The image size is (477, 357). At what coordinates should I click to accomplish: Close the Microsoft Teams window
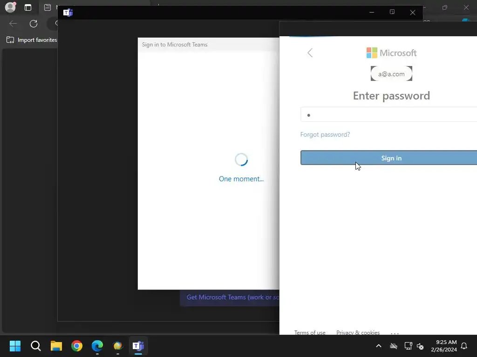point(413,13)
